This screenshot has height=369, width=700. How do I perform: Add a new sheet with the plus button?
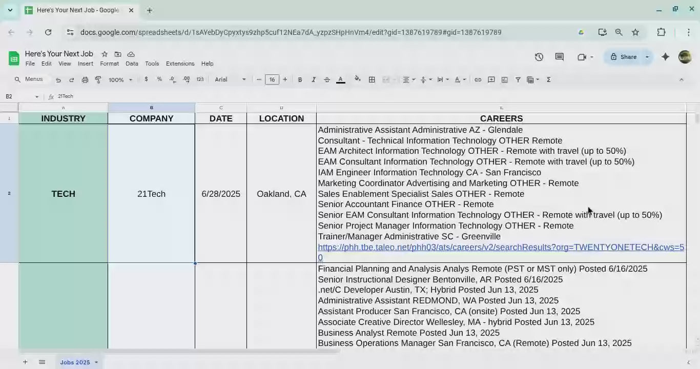[25, 362]
